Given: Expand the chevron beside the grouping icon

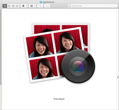Looking at the screenshot, I should tap(35, 6).
